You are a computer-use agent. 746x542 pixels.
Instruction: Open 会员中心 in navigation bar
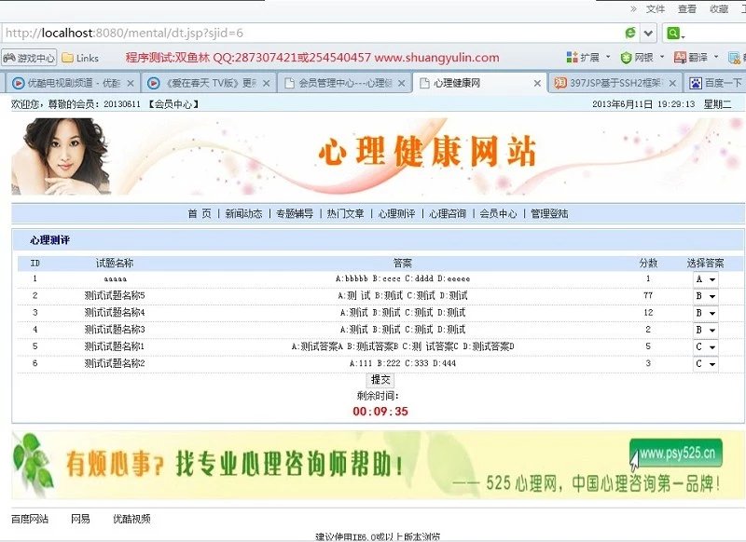click(x=498, y=213)
